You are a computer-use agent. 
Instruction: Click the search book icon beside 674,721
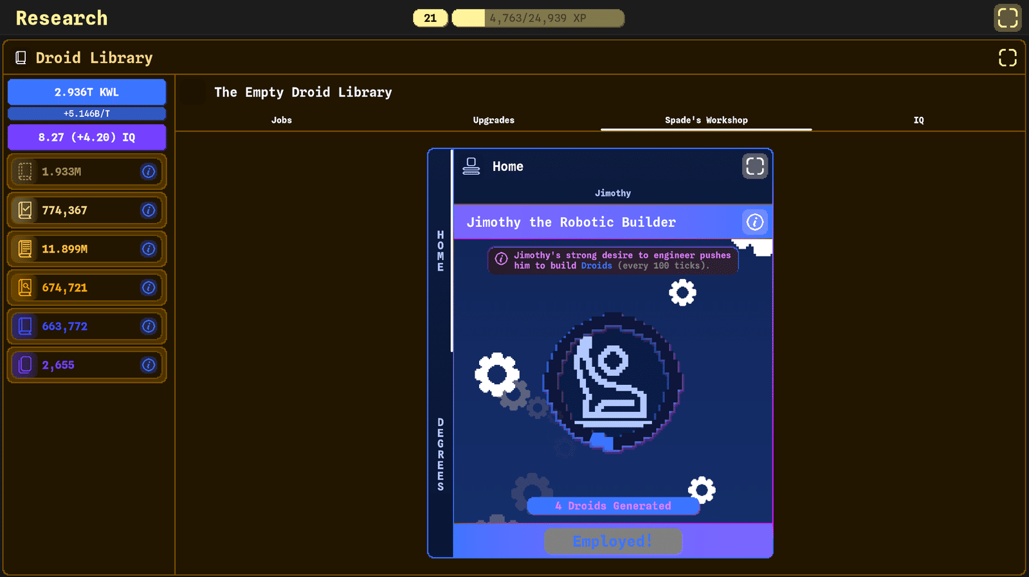point(25,287)
